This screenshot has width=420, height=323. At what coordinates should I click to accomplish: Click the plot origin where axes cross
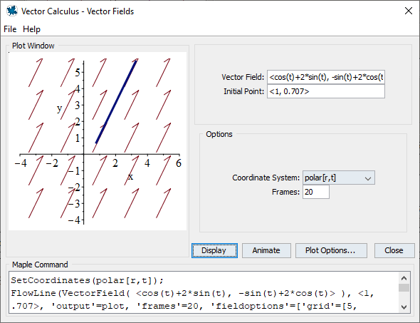point(83,154)
